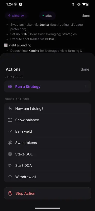Select the Swap tokens quick action
The height and width of the screenshot is (211, 95).
coord(47,143)
